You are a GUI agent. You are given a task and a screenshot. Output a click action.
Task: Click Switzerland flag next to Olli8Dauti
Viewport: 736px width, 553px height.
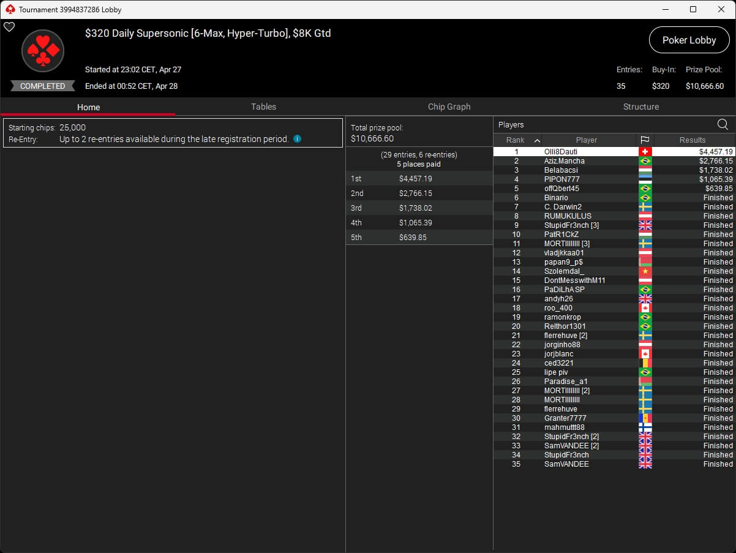645,152
